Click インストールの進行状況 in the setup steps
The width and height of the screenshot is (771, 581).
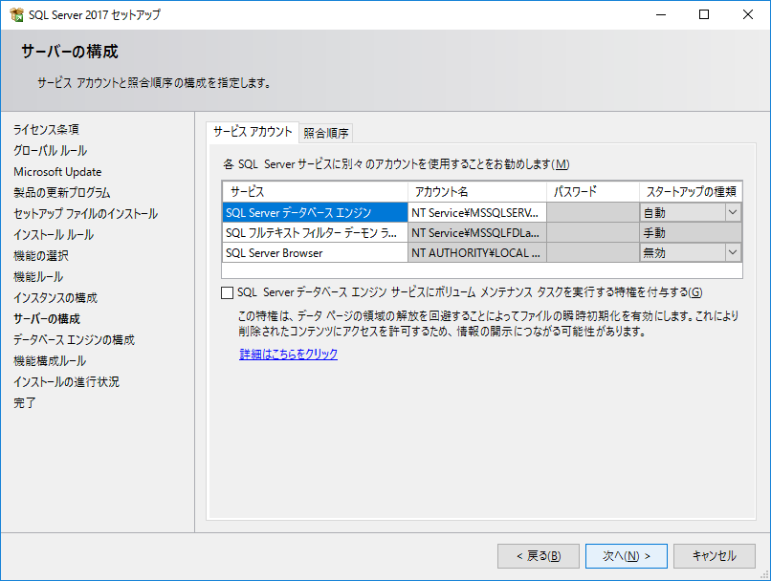(66, 382)
